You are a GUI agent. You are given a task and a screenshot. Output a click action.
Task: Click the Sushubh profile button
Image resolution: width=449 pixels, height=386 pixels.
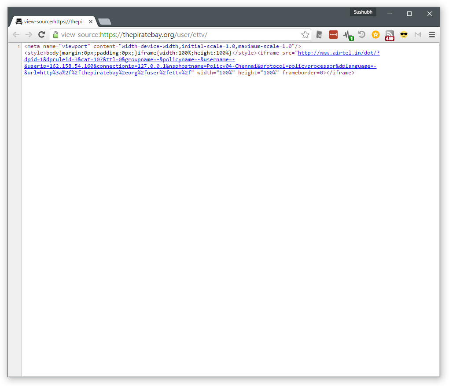coord(363,12)
